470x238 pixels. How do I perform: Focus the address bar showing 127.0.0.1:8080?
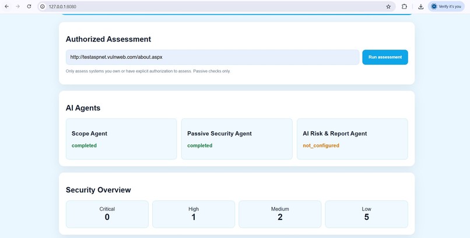point(216,6)
